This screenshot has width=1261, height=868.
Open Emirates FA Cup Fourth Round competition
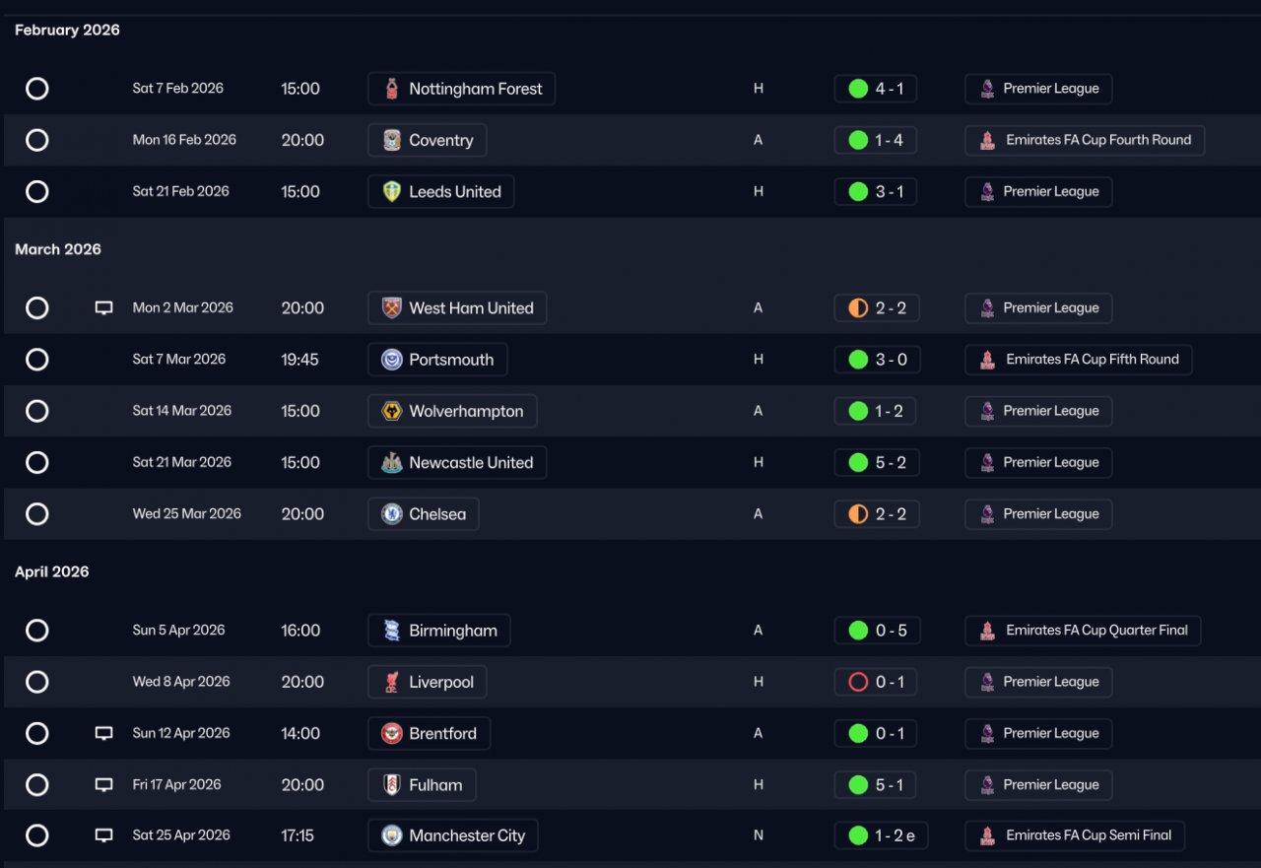[x=1085, y=140]
